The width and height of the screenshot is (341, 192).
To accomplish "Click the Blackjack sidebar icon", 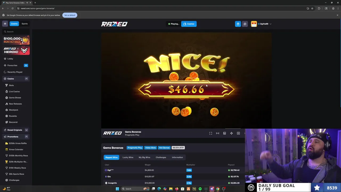I will [7, 110].
